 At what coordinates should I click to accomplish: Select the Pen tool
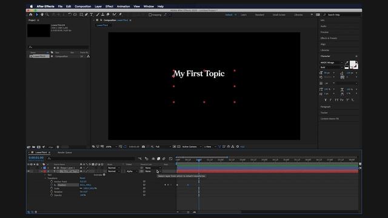86,15
